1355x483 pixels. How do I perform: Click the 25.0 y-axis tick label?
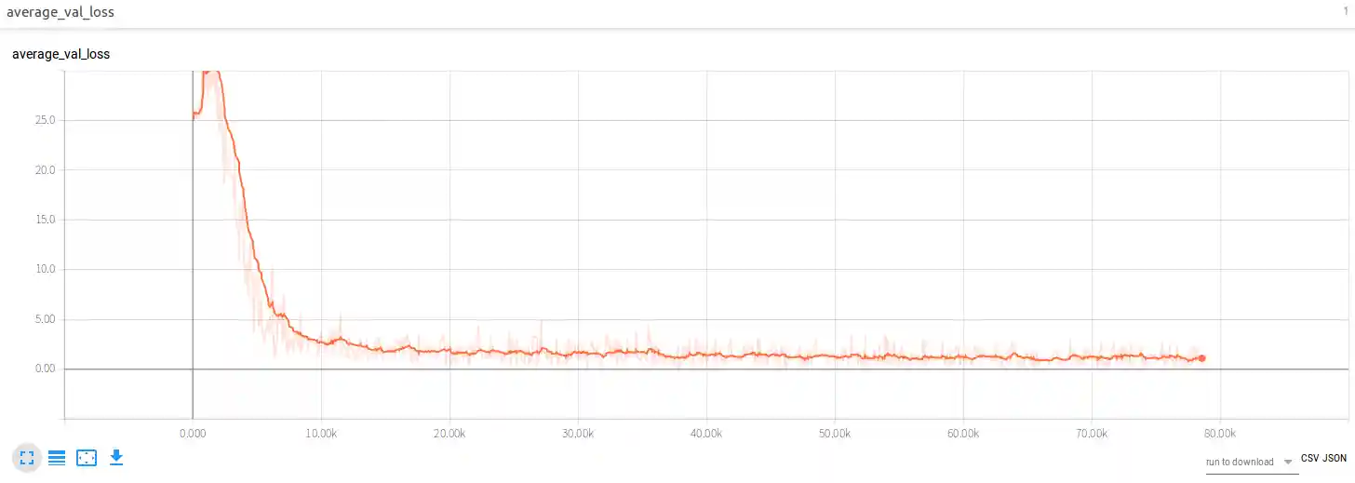click(x=45, y=120)
